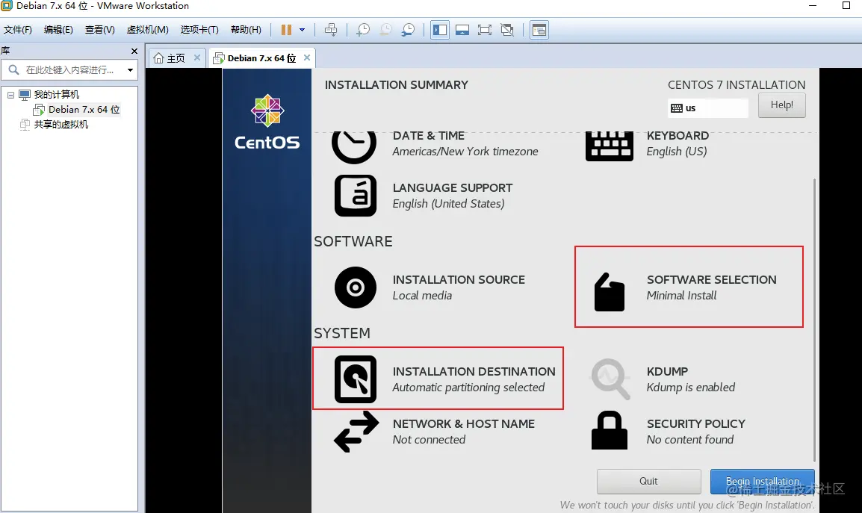Image resolution: width=862 pixels, height=513 pixels.
Task: Click the CentOS logo in sidebar
Action: click(x=267, y=122)
